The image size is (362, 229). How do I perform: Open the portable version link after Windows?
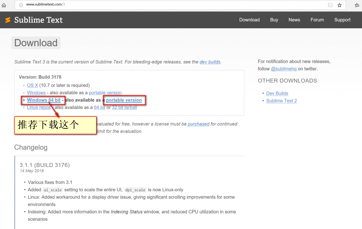(x=105, y=93)
